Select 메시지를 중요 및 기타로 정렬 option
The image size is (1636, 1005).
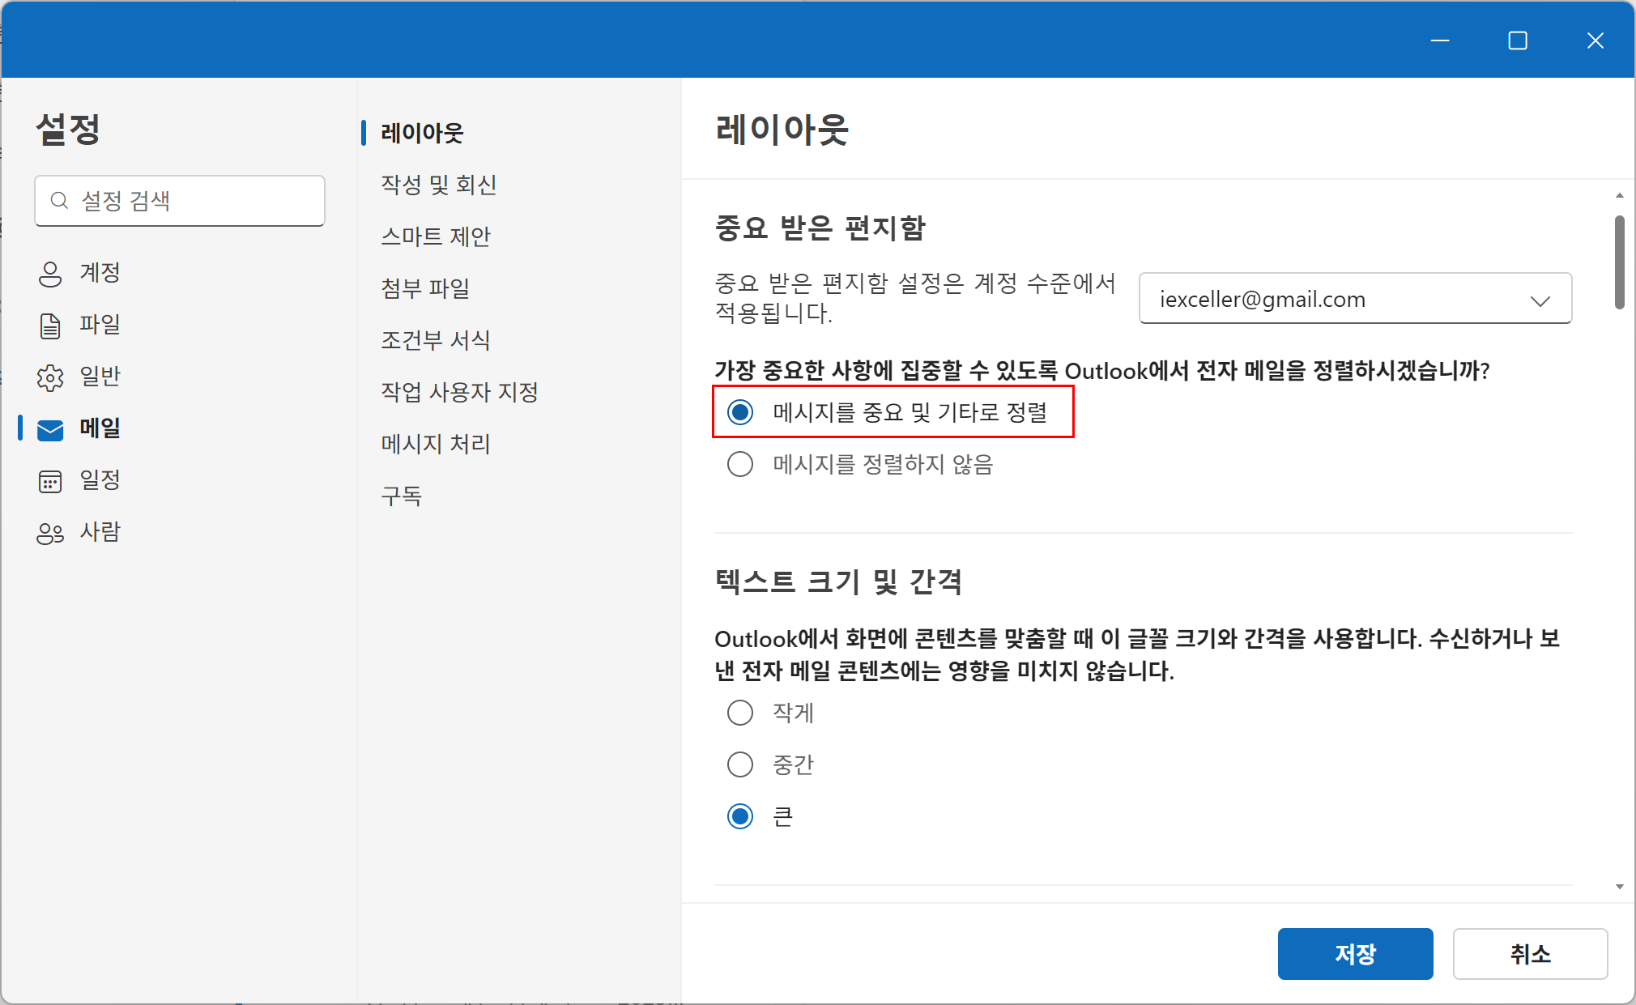tap(740, 412)
